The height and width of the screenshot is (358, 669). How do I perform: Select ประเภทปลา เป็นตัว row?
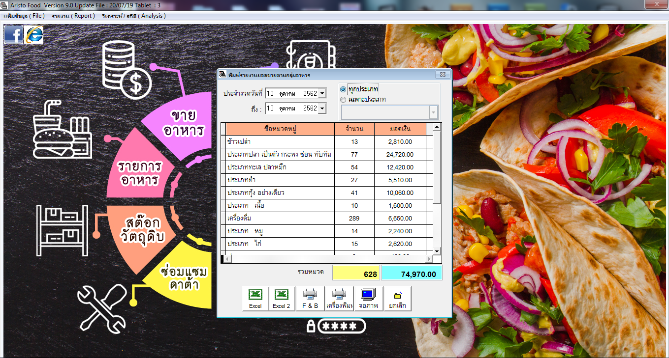click(x=326, y=155)
